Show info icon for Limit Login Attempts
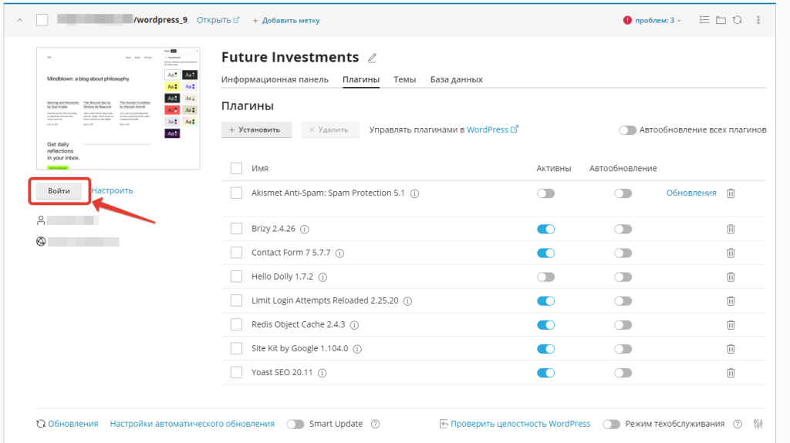790x443 pixels. pos(407,301)
